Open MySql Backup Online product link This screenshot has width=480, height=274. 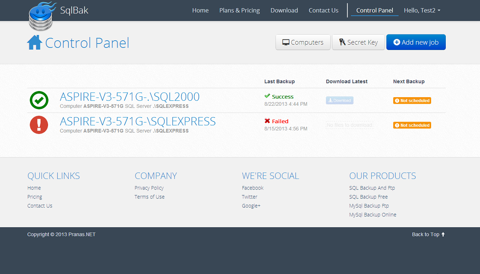[x=373, y=214]
